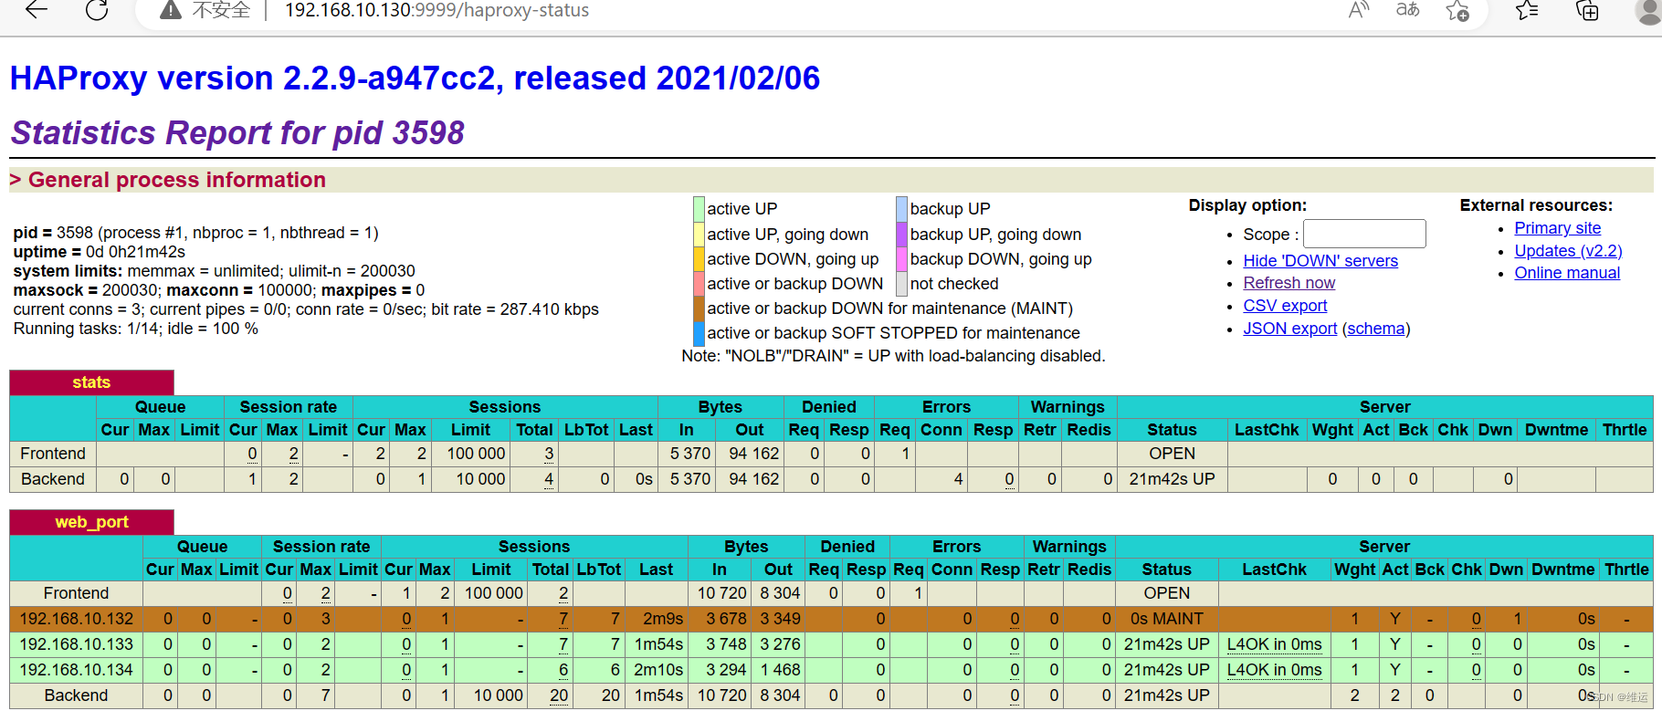Select the 192.168.10.134 server row label
This screenshot has width=1662, height=711.
(77, 670)
